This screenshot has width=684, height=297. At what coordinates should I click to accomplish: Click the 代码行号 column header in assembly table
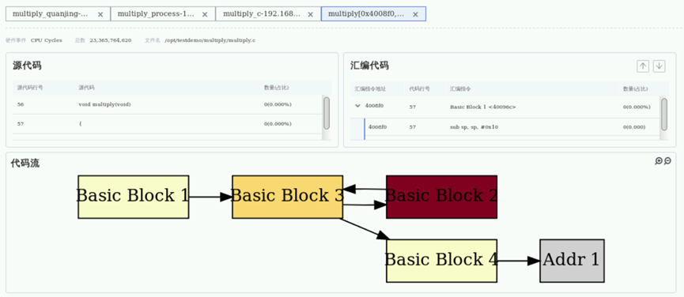(420, 88)
